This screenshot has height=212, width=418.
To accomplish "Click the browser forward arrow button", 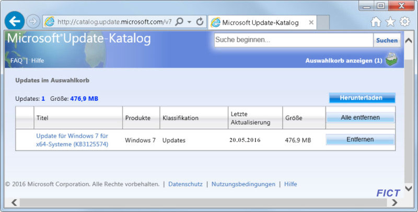I will click(x=33, y=21).
